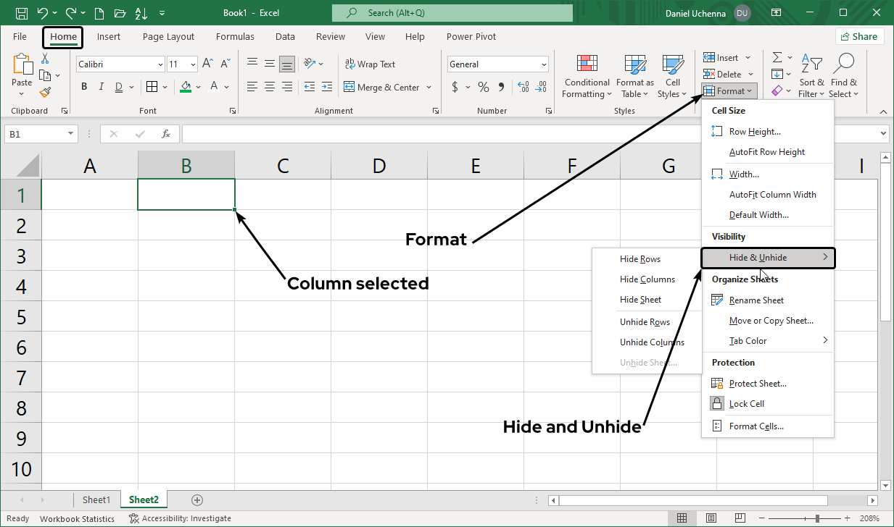Expand the Fill Color dropdown arrow

[197, 86]
